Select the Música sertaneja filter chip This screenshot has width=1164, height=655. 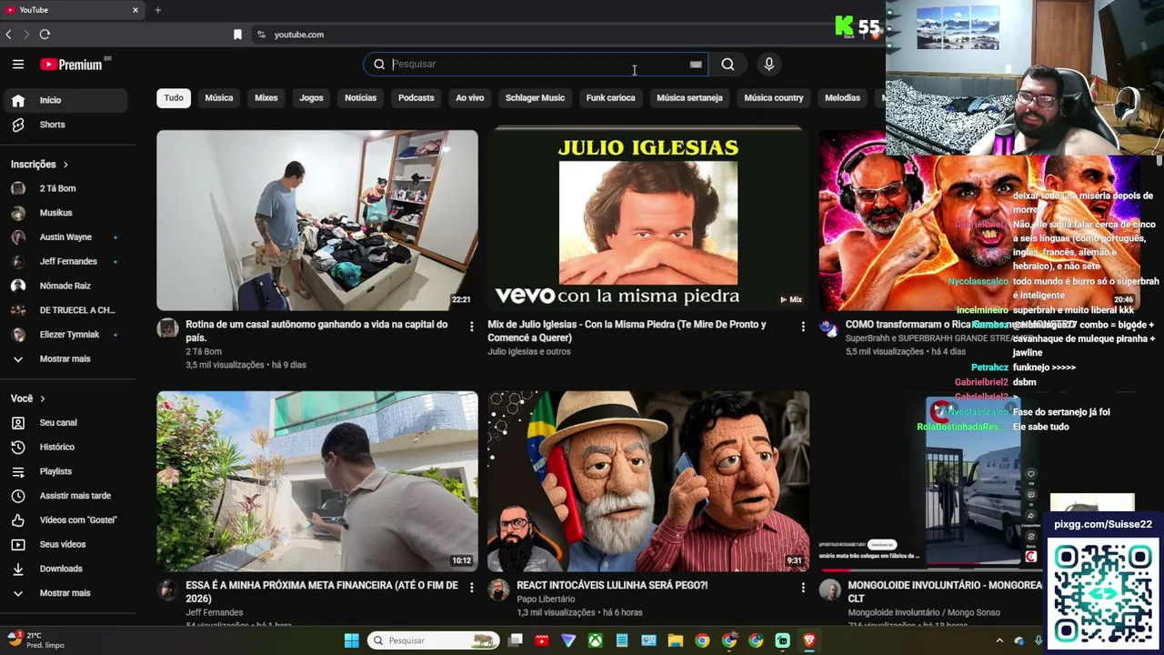(x=689, y=98)
